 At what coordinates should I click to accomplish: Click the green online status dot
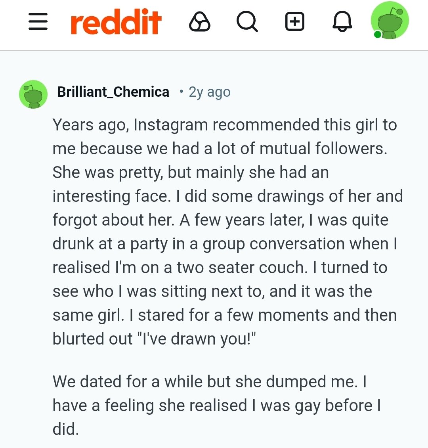(x=377, y=35)
